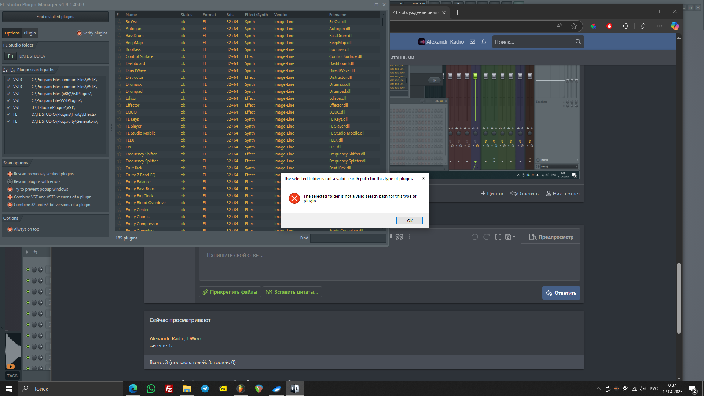Click the BB code brackets toggle icon
The height and width of the screenshot is (396, 704).
pos(498,237)
